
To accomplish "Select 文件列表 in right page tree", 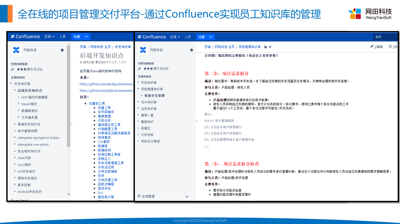I will pyautogui.click(x=147, y=135).
